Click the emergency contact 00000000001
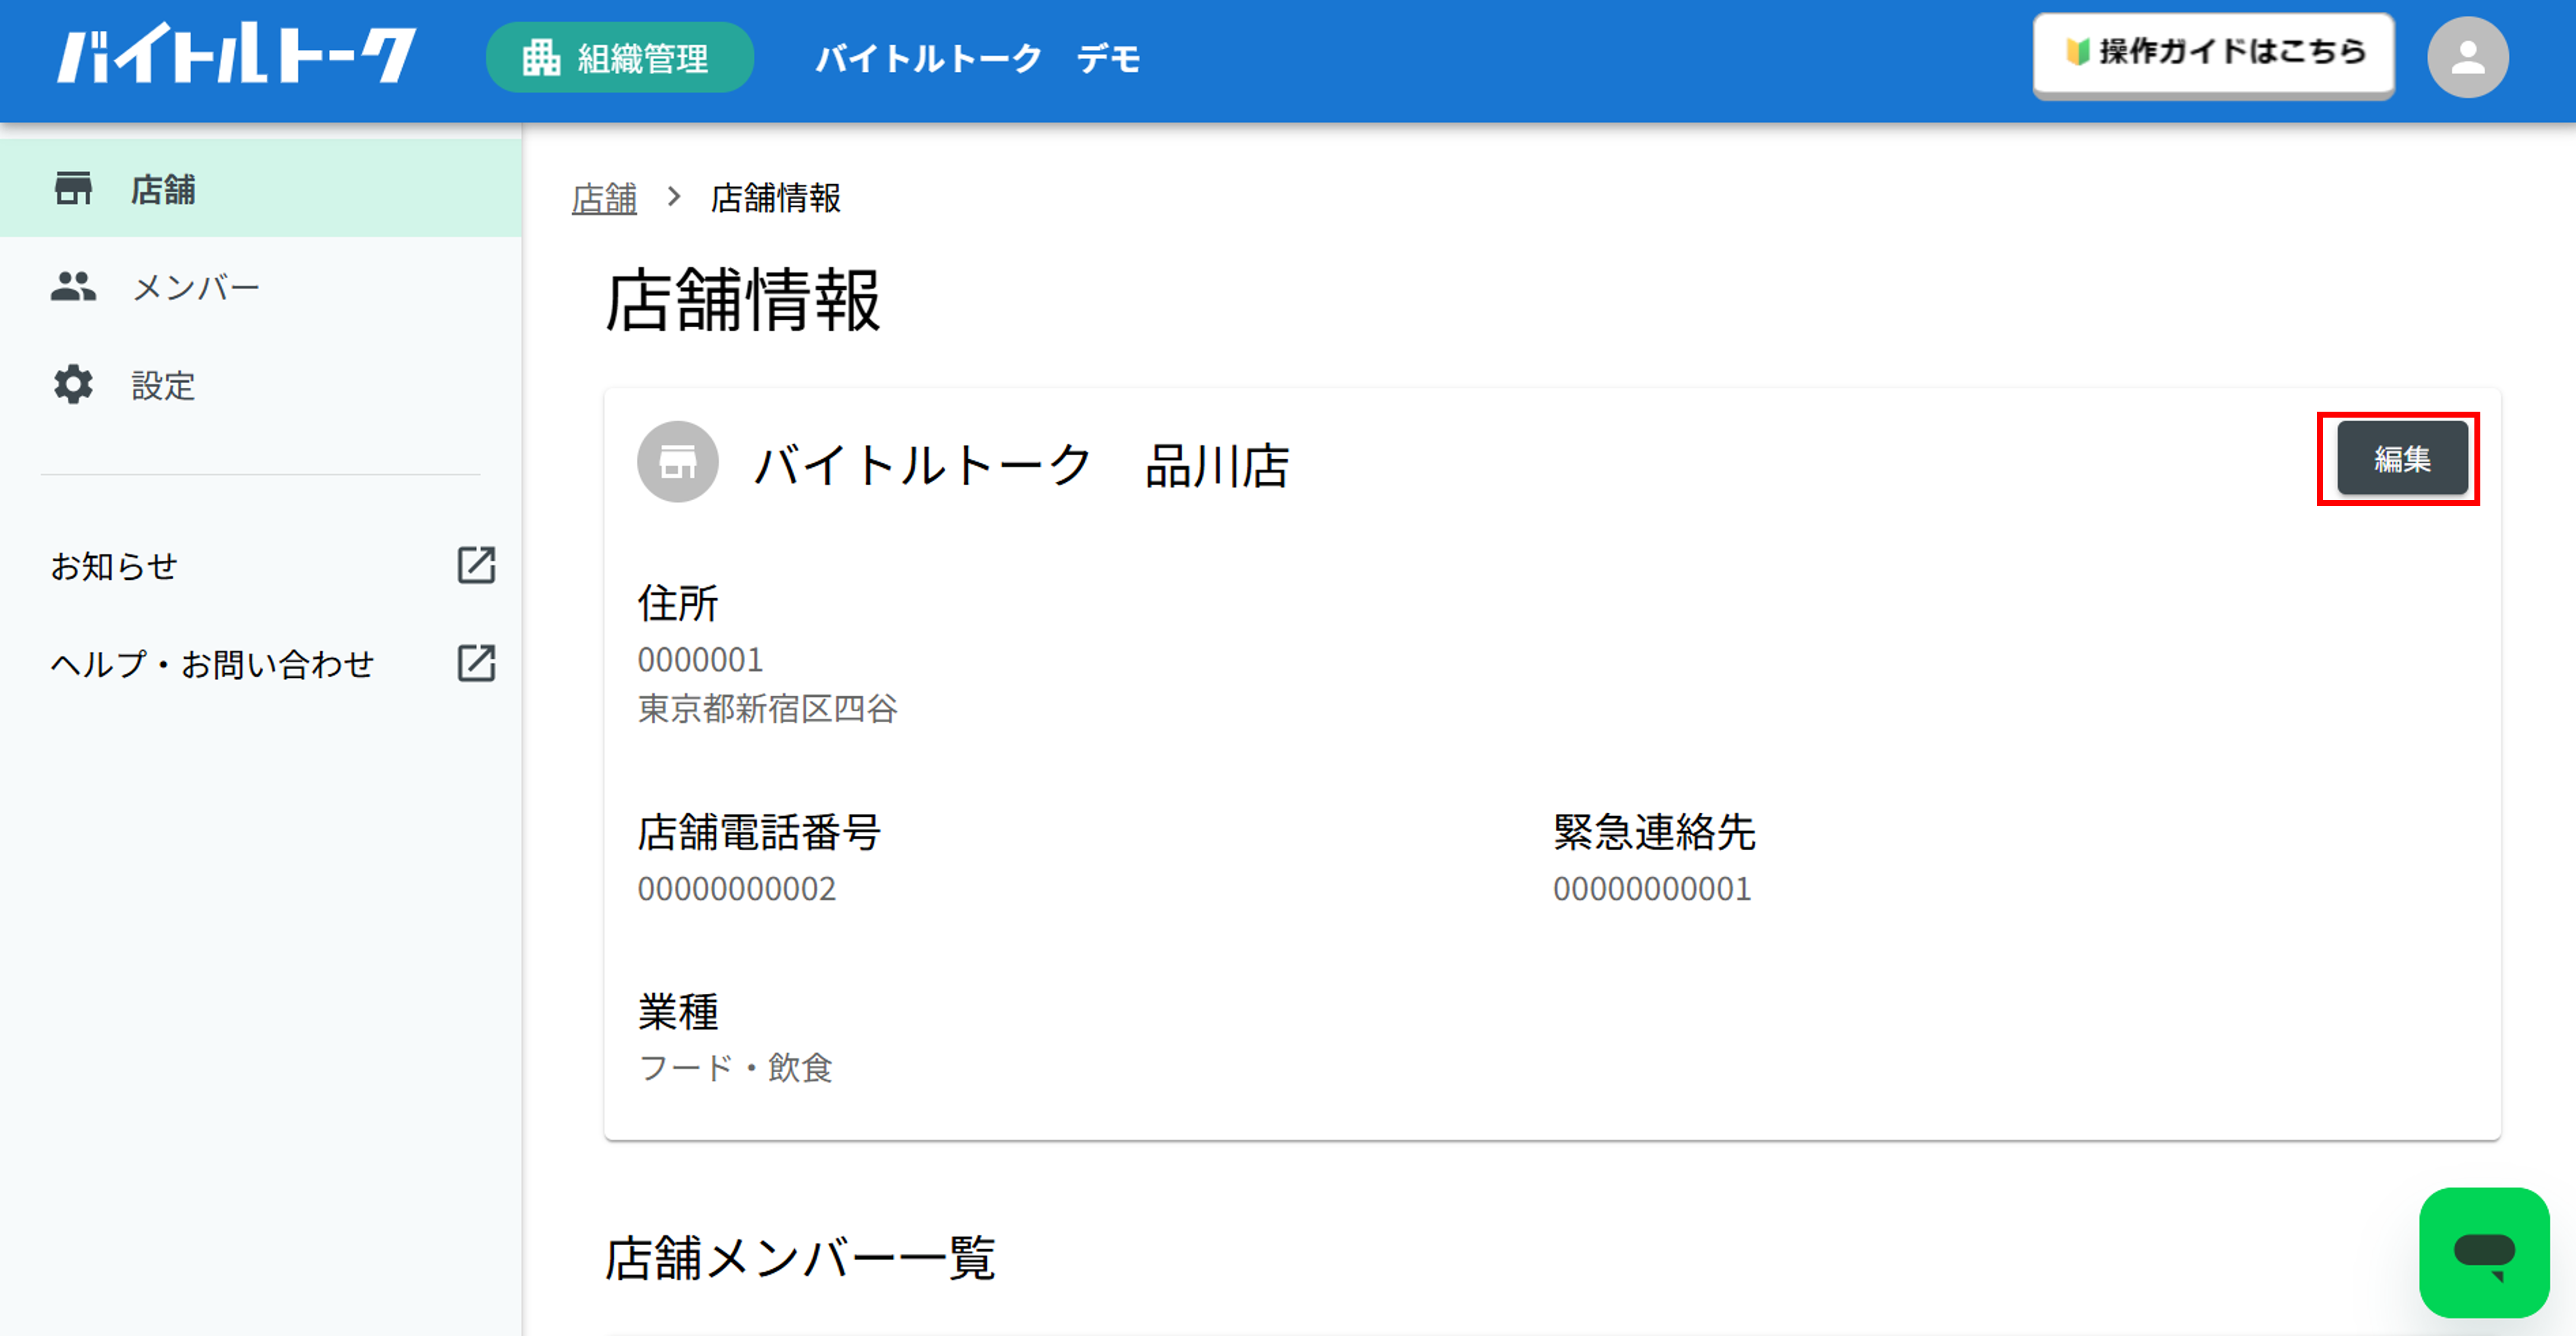2576x1336 pixels. pyautogui.click(x=1652, y=889)
